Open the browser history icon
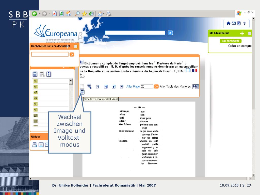 point(91,14)
